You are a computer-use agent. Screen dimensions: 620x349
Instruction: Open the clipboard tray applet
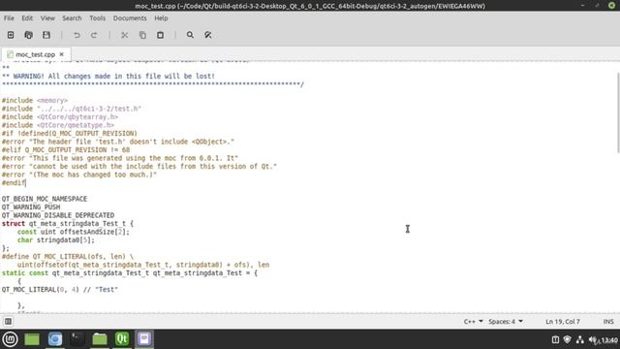[555, 339]
